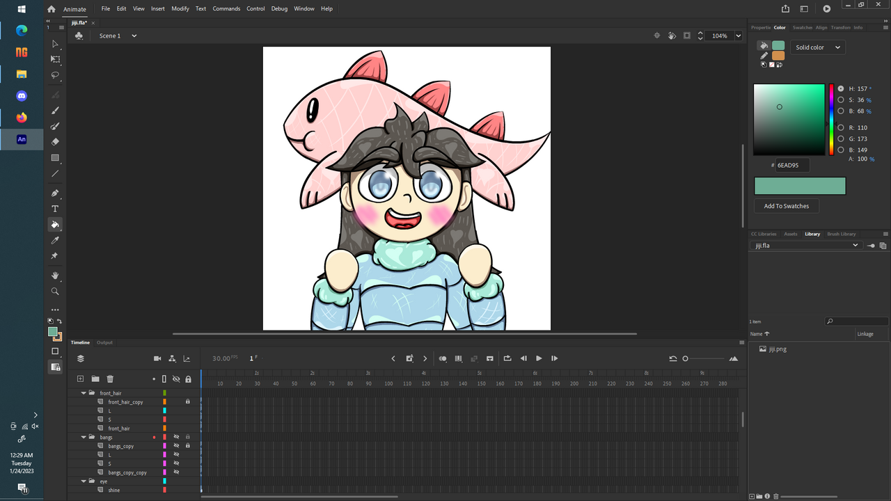Toggle onion skin in timeline
The width and height of the screenshot is (891, 501).
tap(443, 358)
